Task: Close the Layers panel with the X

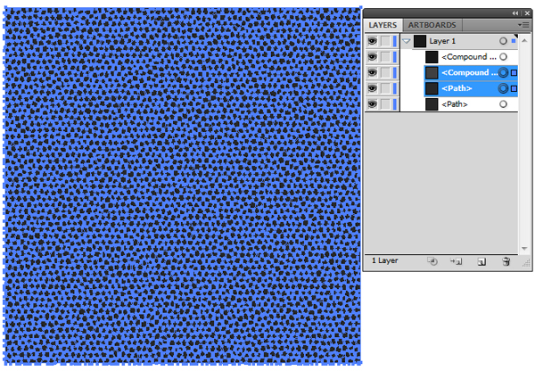Action: pyautogui.click(x=527, y=13)
